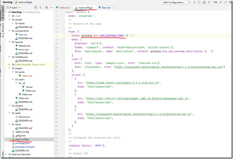Click learning breadcrumb in navigation bar
Viewport: 233px width, 159px height.
[x=8, y=2]
